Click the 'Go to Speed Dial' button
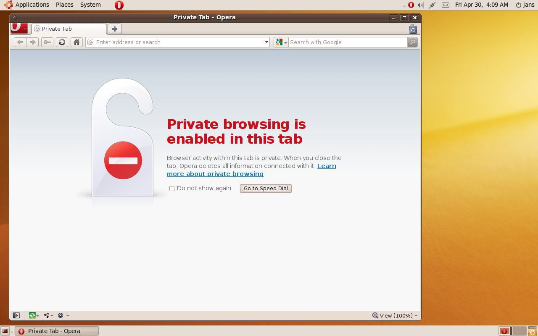538x336 pixels. click(x=266, y=189)
